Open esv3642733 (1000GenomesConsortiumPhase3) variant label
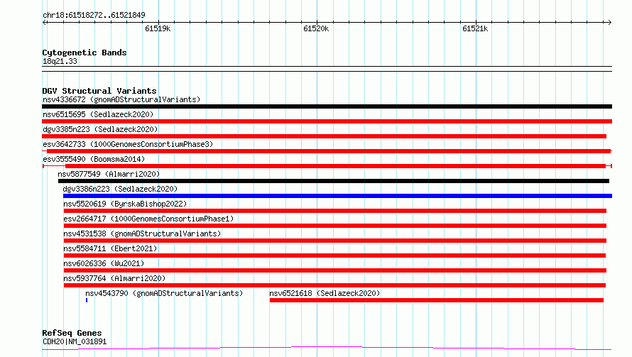 tap(128, 144)
